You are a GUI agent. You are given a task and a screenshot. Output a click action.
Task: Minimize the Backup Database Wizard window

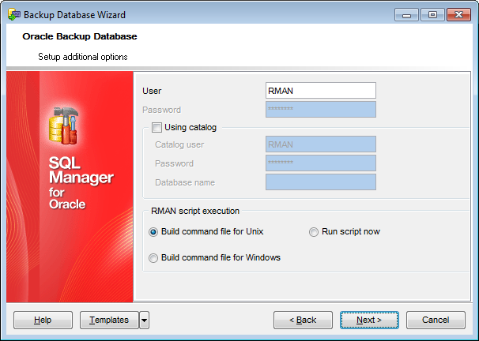coord(406,15)
